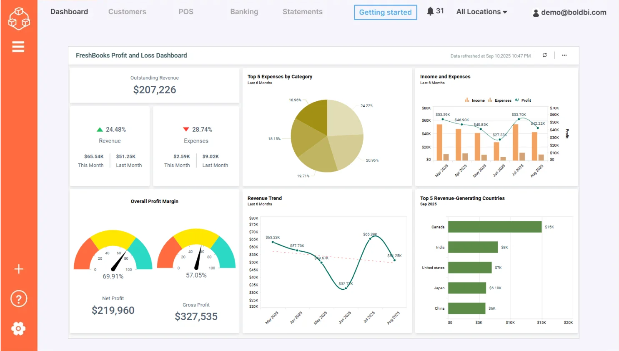This screenshot has width=619, height=351.
Task: Click the notifications bell icon
Action: click(x=431, y=11)
